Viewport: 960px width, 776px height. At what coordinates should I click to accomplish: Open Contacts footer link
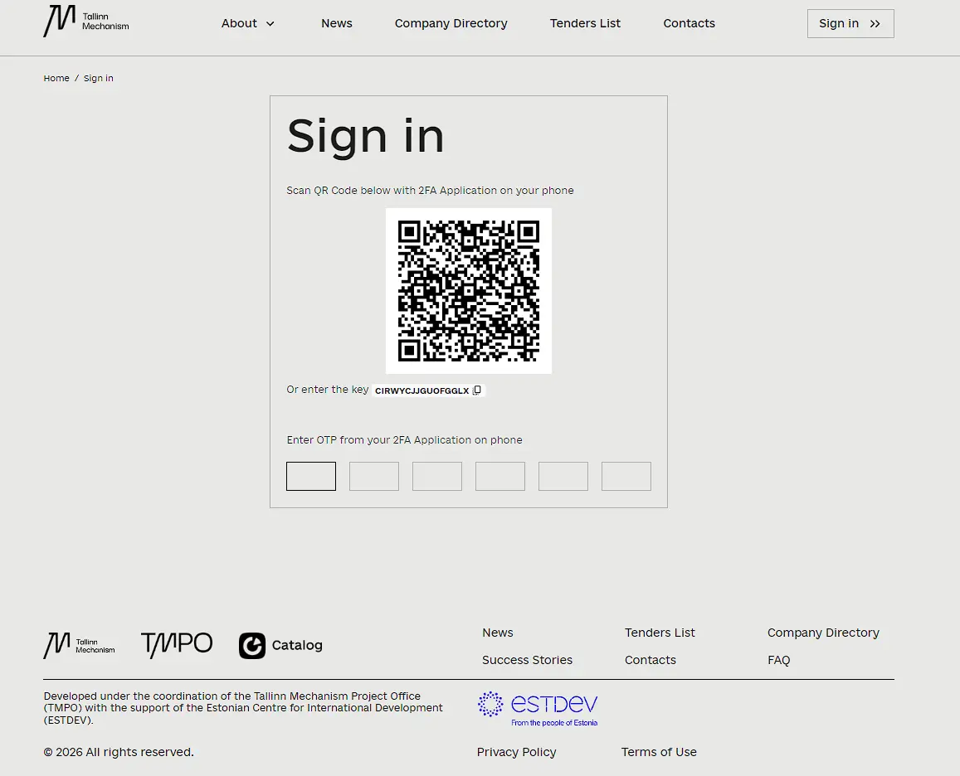tap(651, 660)
